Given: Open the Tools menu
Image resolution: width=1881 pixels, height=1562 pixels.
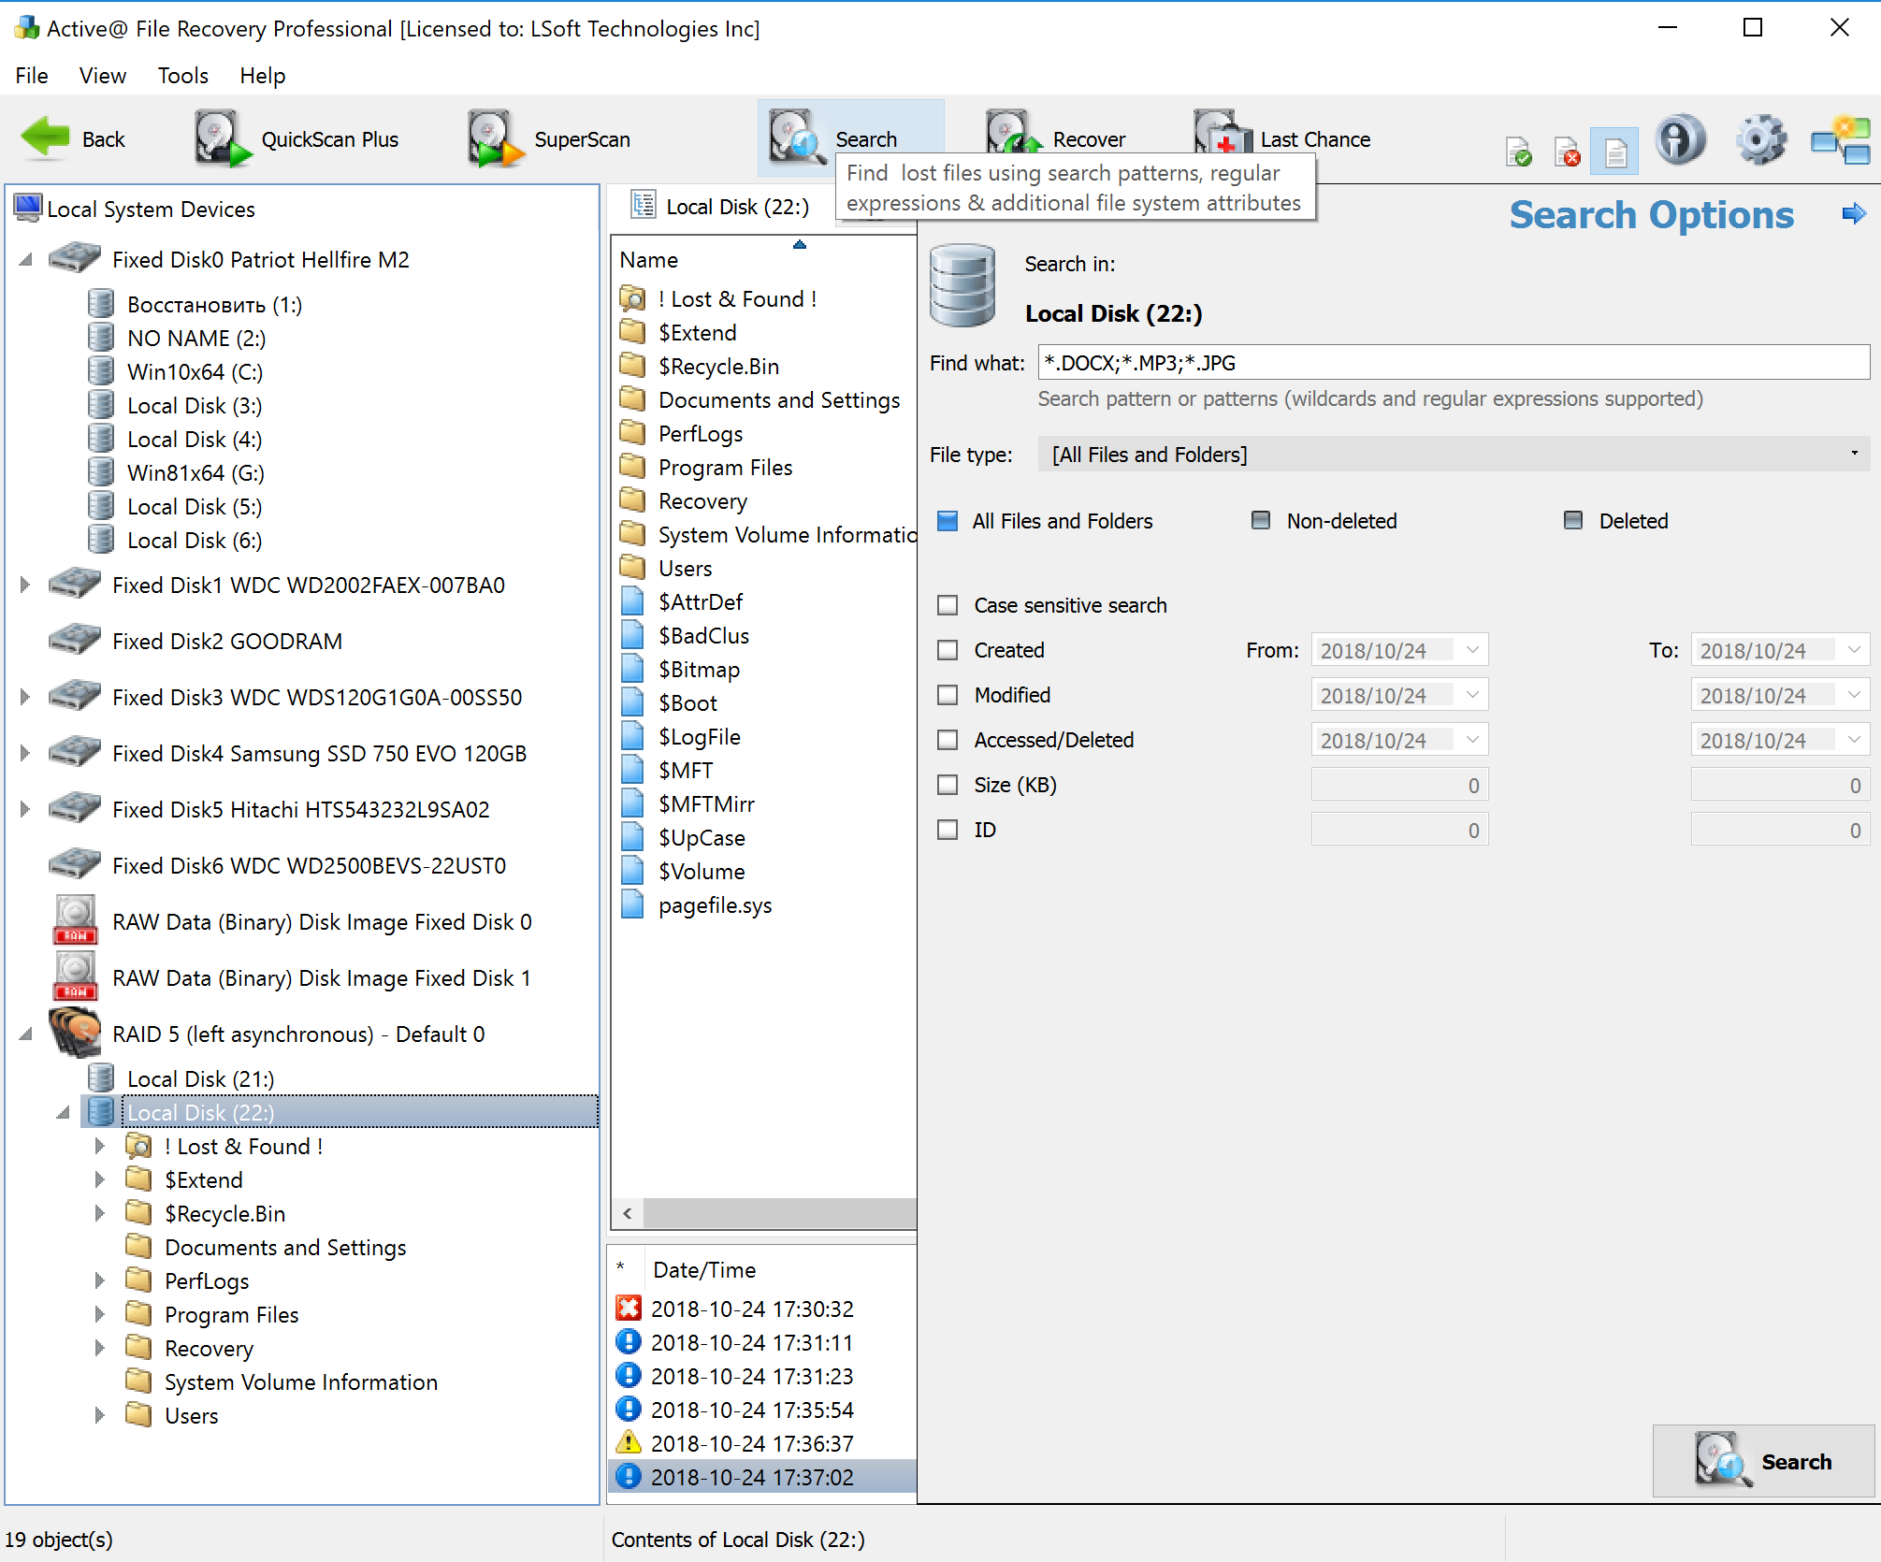Looking at the screenshot, I should (183, 76).
